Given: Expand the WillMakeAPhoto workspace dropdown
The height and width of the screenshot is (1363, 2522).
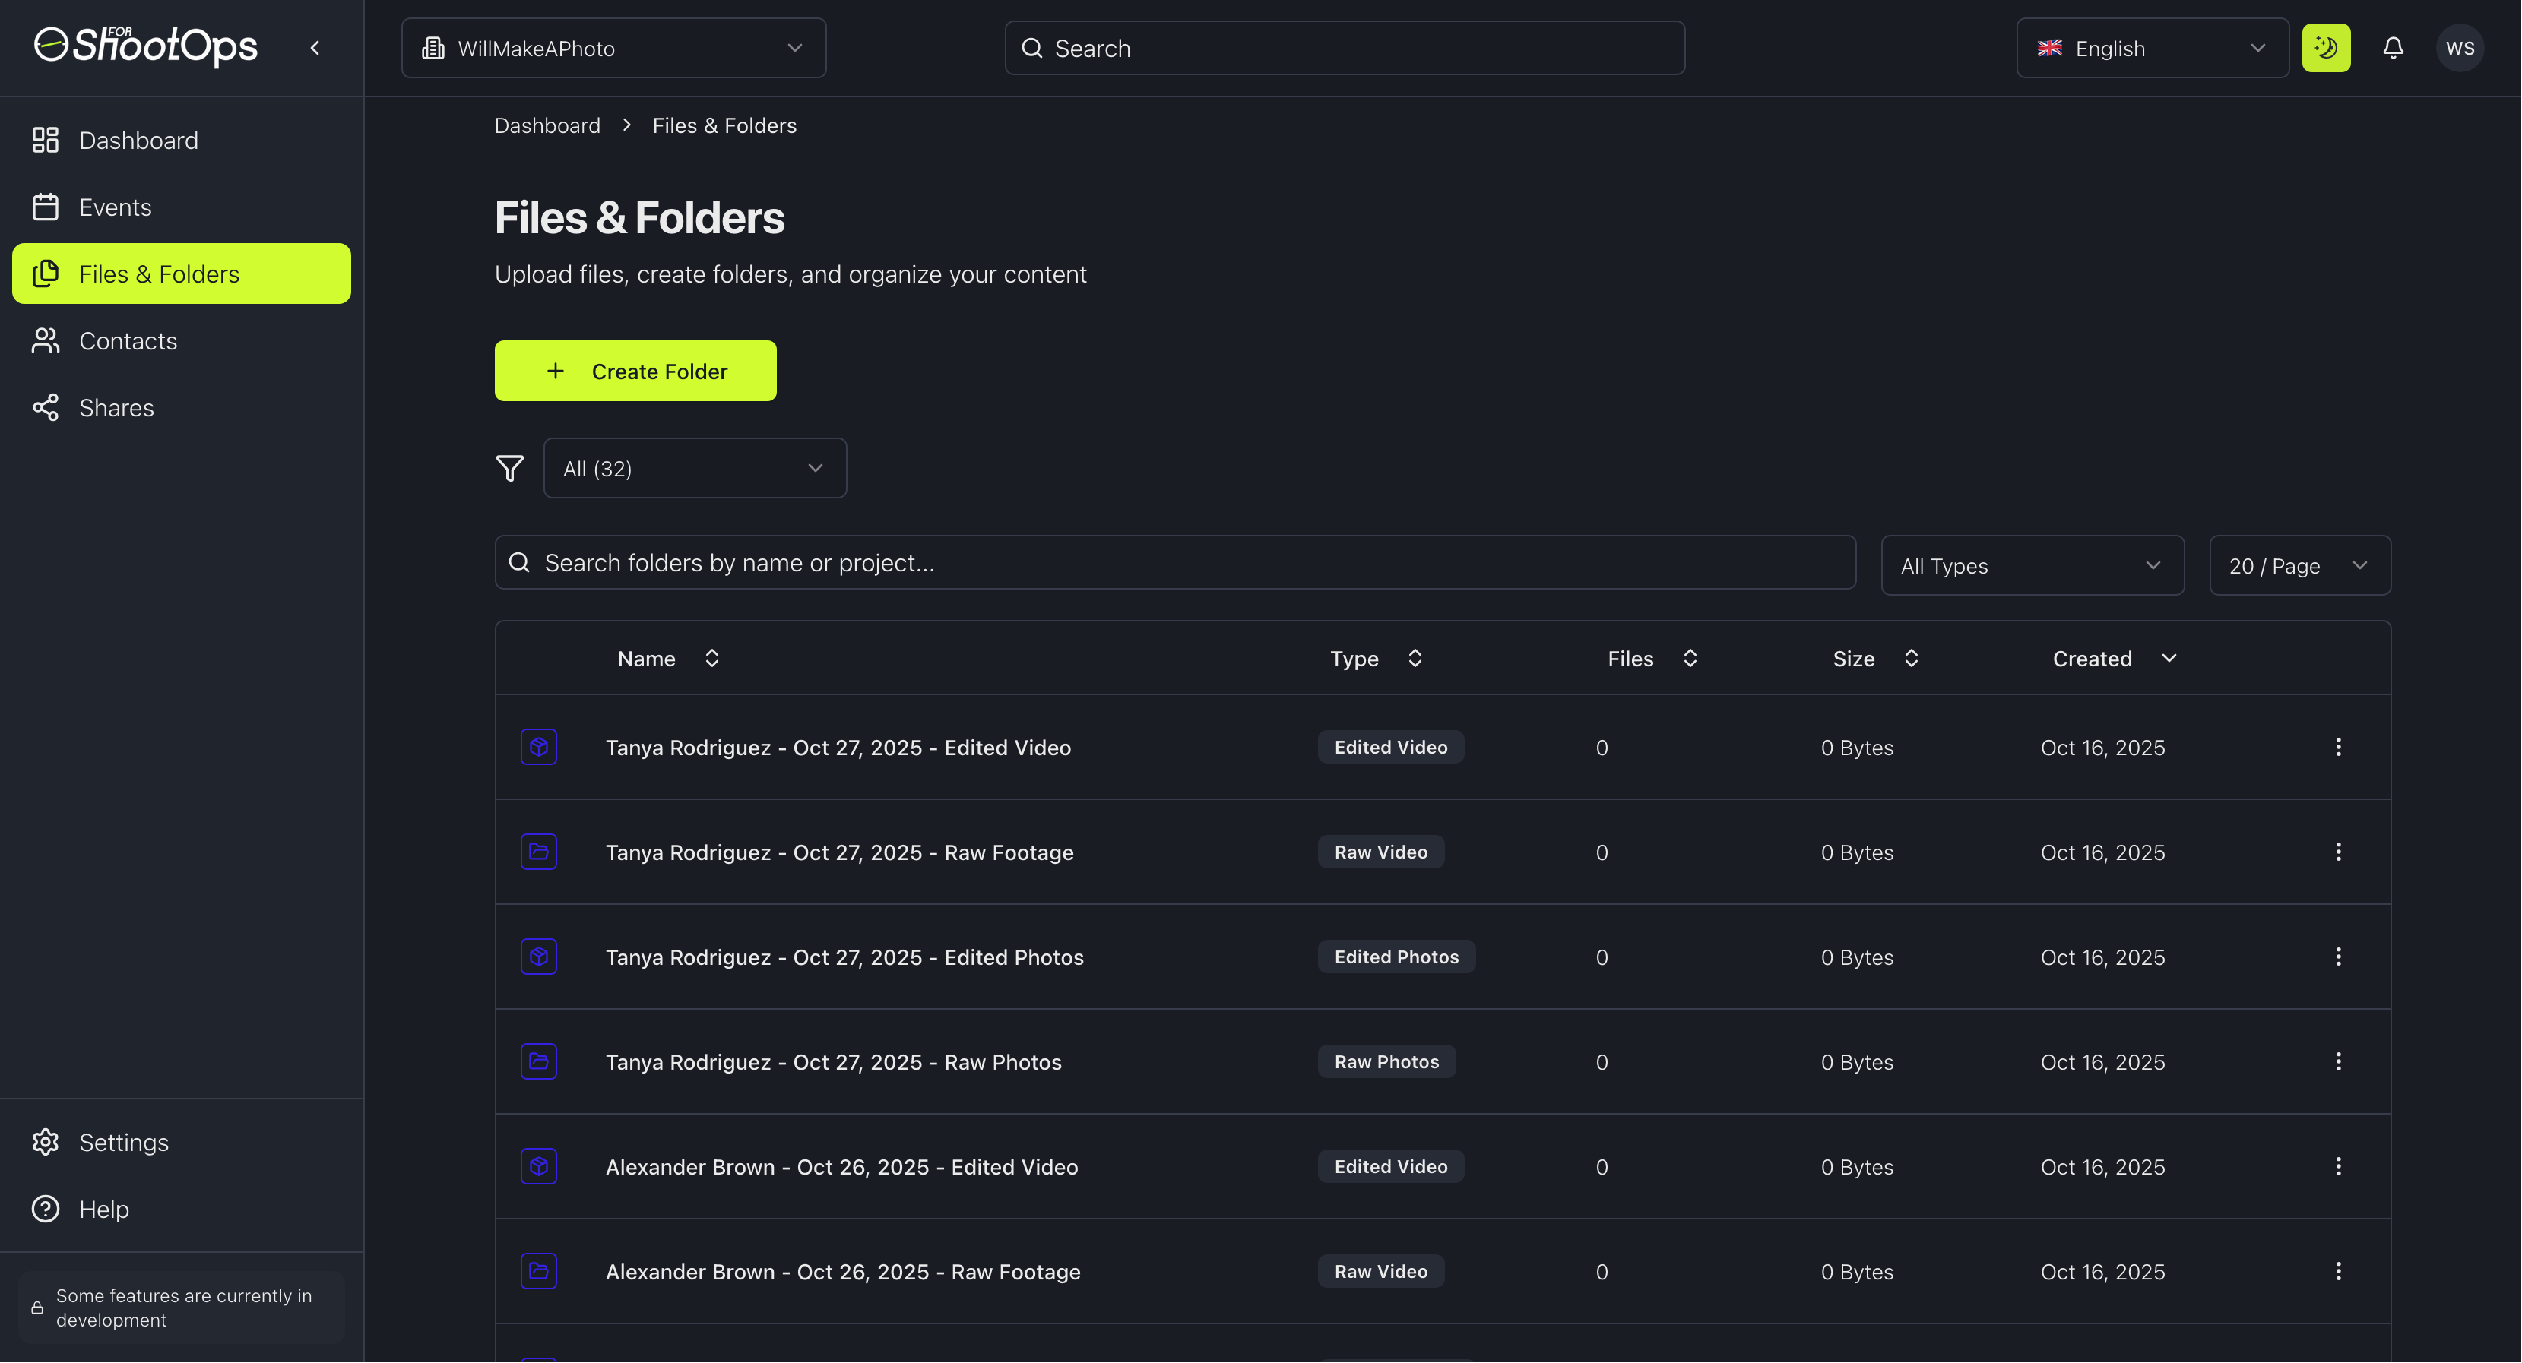Looking at the screenshot, I should coord(613,47).
